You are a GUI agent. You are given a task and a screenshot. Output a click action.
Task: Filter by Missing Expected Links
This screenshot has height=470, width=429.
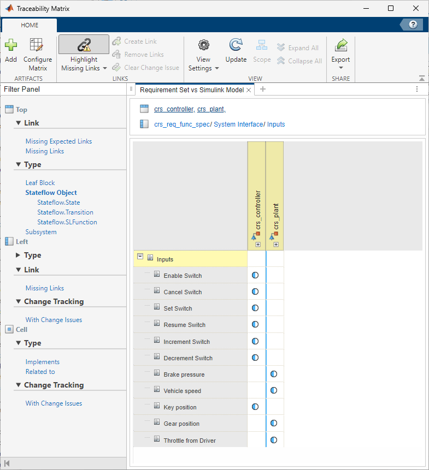[59, 141]
